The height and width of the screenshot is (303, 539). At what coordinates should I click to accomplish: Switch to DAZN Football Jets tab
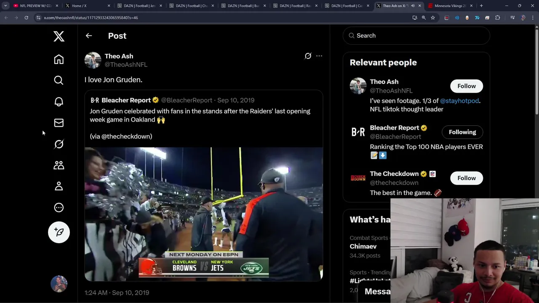[136, 6]
